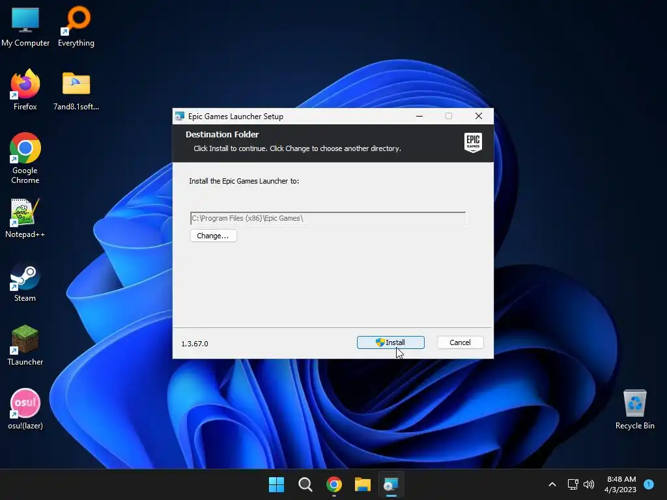Show hidden system tray icons
667x500 pixels.
pos(552,484)
